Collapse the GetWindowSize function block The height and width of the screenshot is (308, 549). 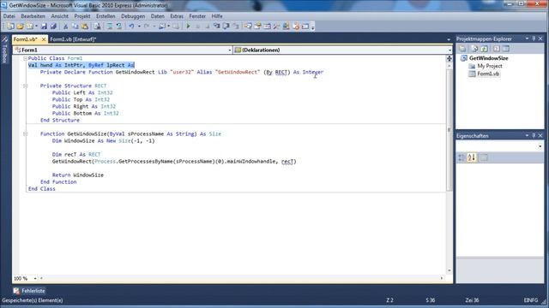[x=25, y=133]
